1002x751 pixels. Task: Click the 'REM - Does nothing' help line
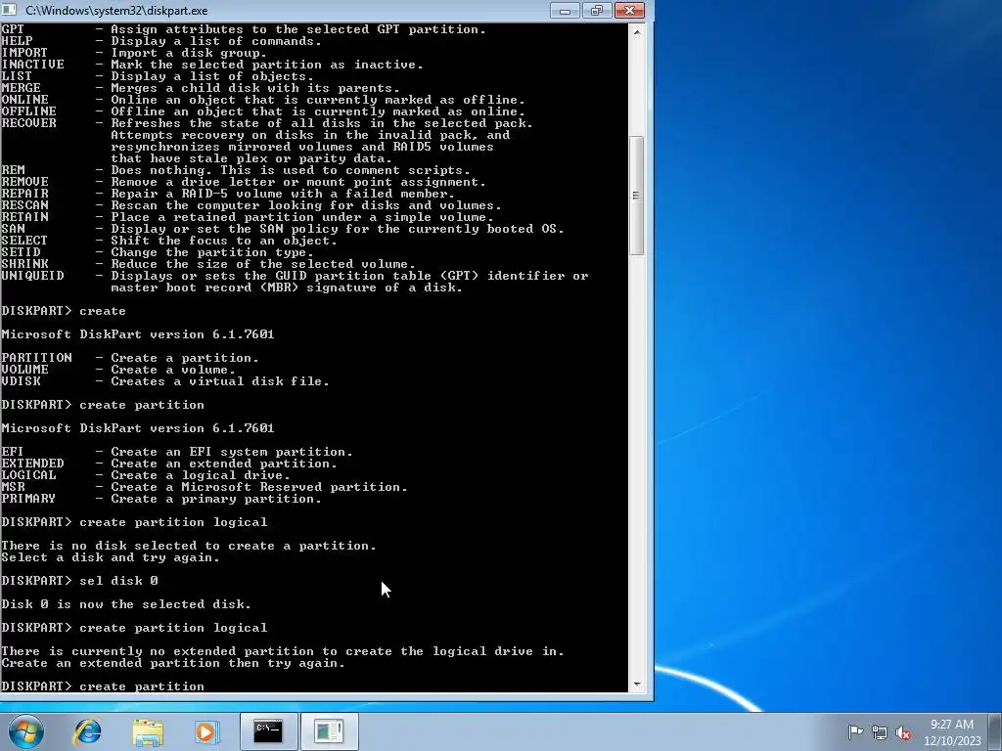pyautogui.click(x=235, y=170)
